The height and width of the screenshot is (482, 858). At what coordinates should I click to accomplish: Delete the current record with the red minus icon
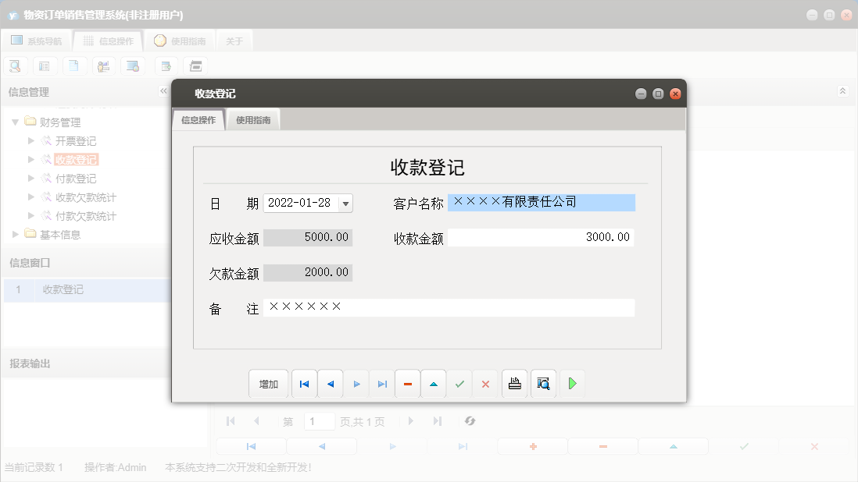click(x=407, y=383)
